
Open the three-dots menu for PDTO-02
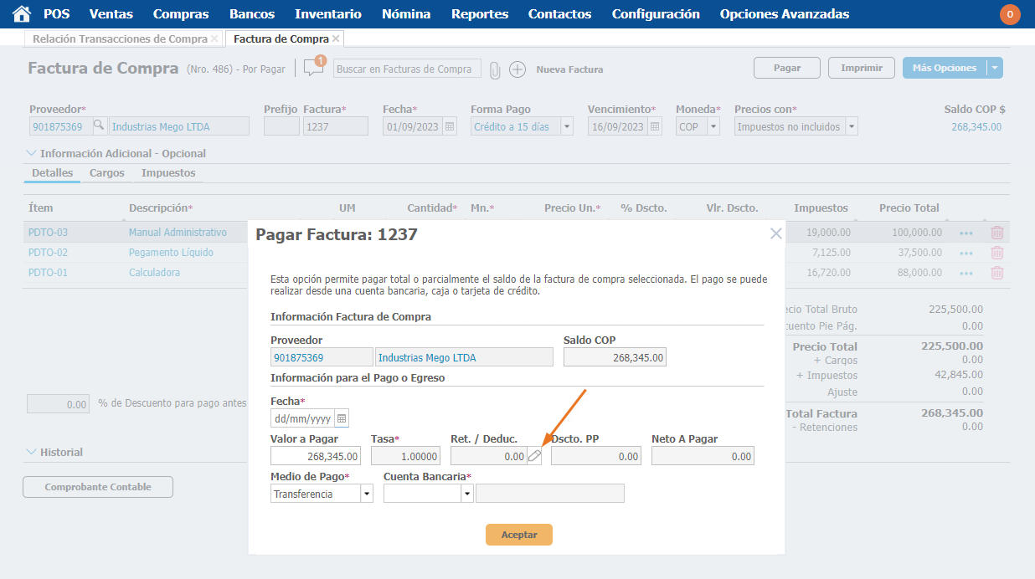click(x=965, y=253)
